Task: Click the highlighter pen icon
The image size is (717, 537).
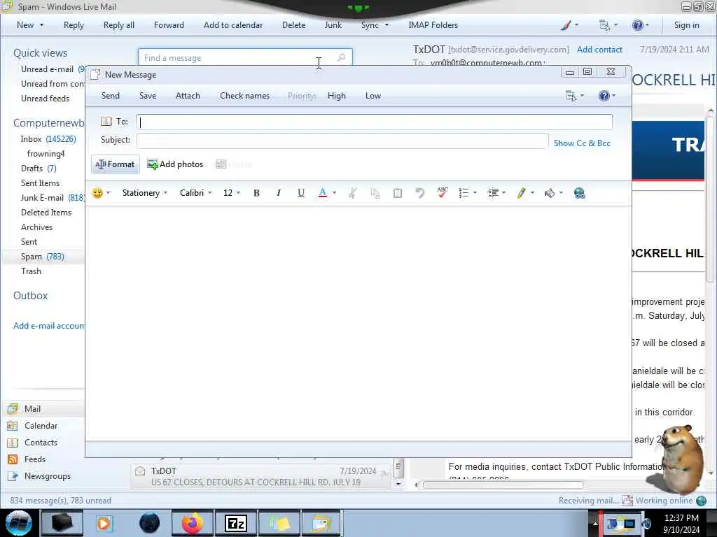Action: (x=521, y=193)
